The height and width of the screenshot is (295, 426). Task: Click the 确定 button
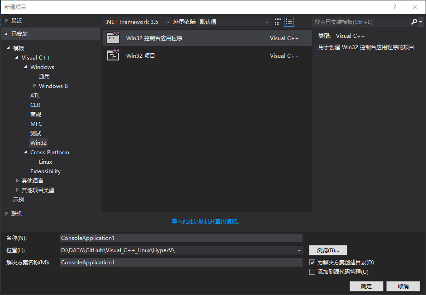366,286
